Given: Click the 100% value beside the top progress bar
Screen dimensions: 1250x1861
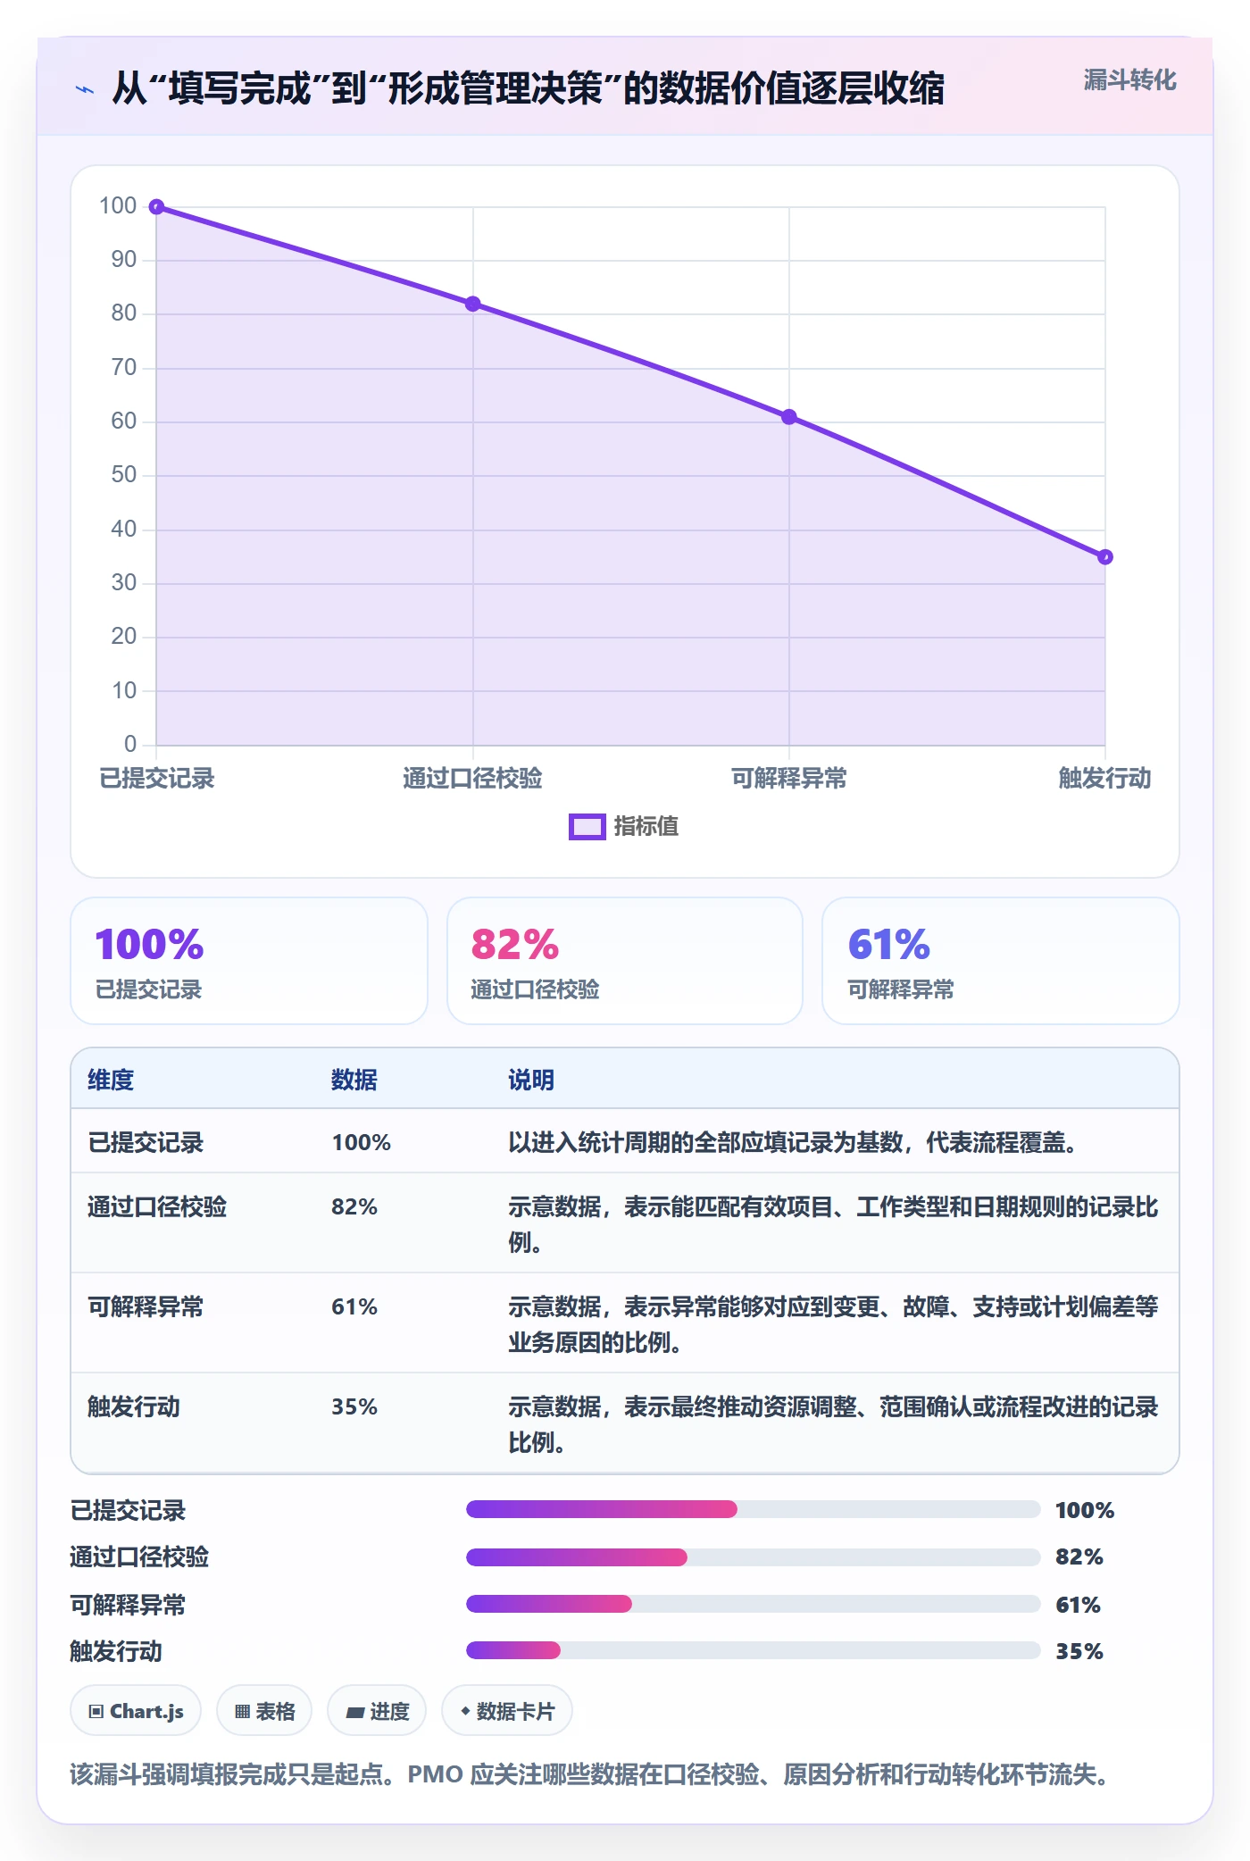Looking at the screenshot, I should point(1085,1510).
